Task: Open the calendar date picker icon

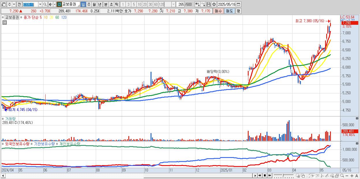Action: pos(238,4)
